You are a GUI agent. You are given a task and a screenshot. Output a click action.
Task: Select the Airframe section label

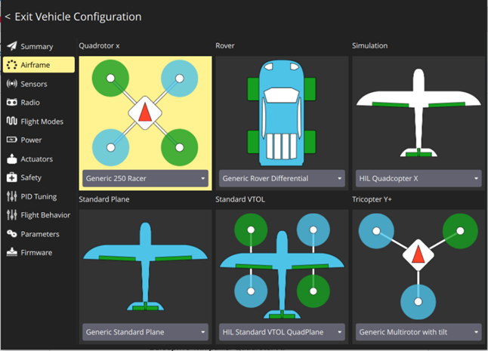pos(36,65)
